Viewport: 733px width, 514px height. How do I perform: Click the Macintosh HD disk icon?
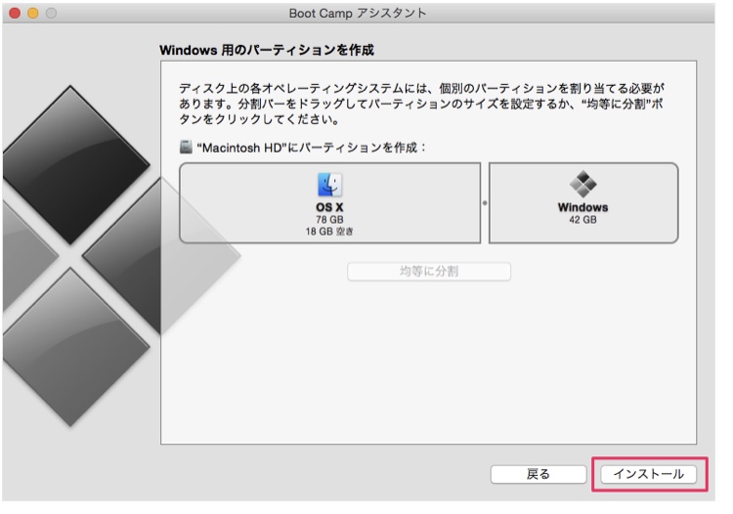pyautogui.click(x=186, y=147)
